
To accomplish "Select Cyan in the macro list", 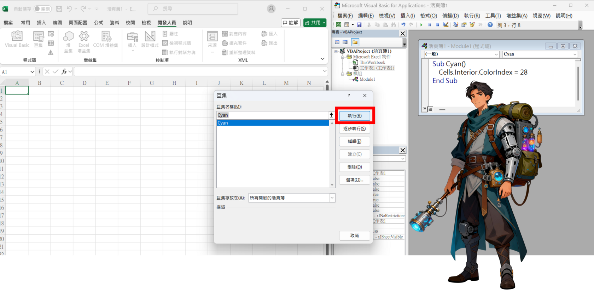I will [x=273, y=123].
